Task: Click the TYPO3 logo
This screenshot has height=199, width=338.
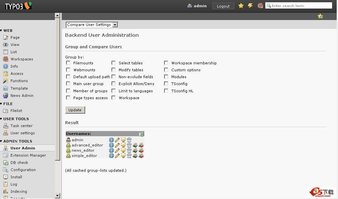Action: (x=18, y=6)
